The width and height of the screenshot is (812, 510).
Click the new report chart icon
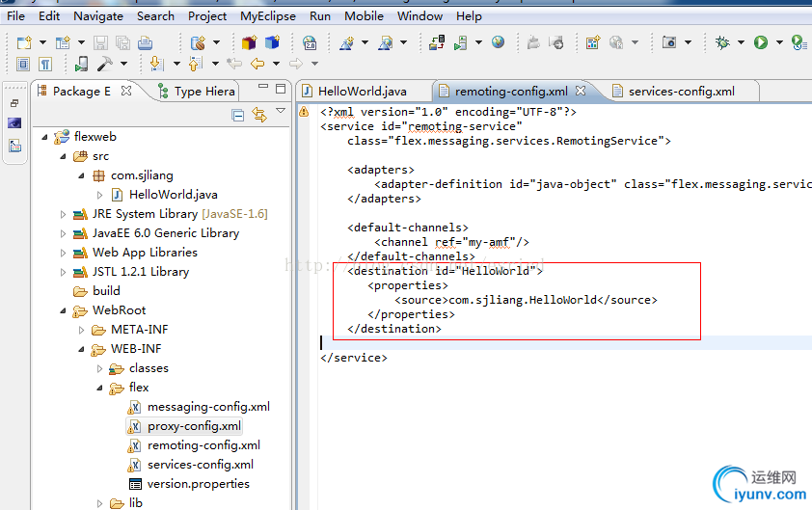click(x=593, y=42)
